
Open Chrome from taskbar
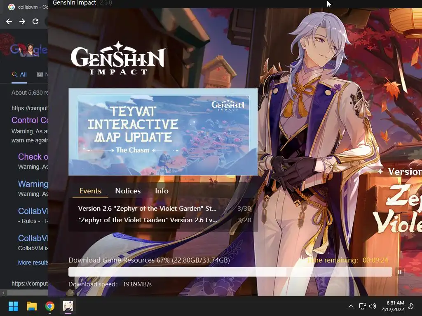coord(50,306)
